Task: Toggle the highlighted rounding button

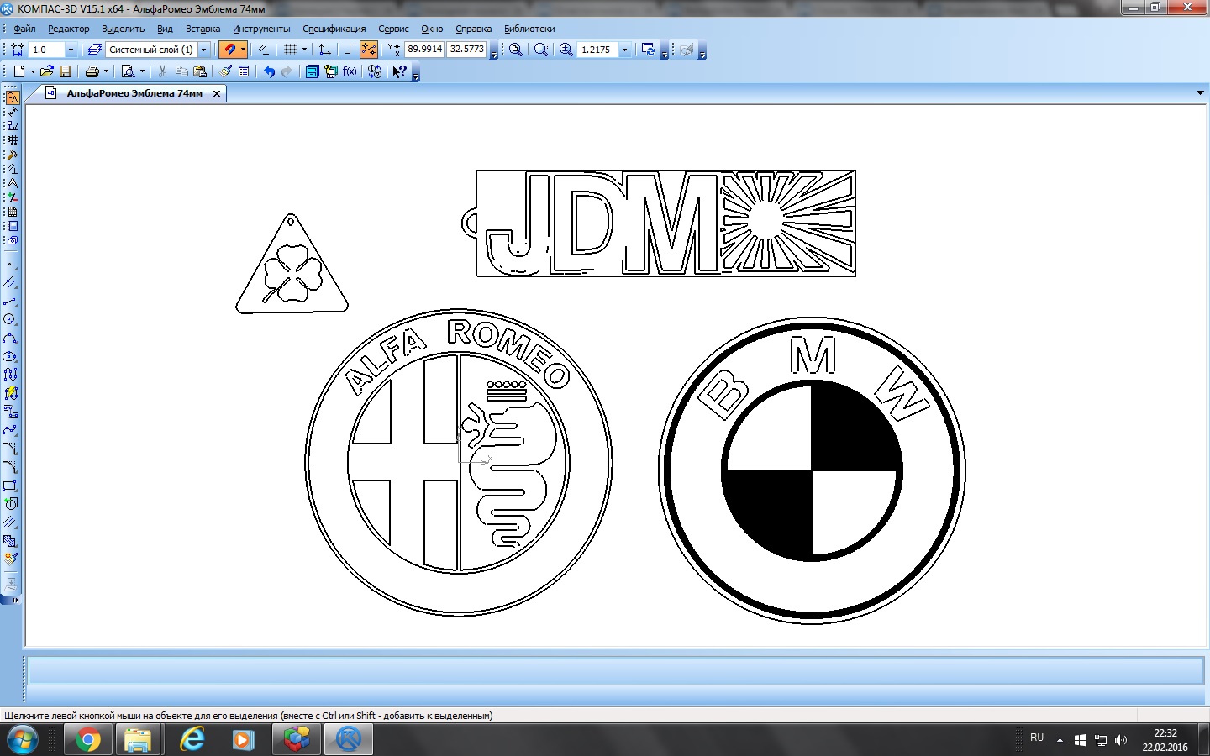Action: (x=368, y=50)
